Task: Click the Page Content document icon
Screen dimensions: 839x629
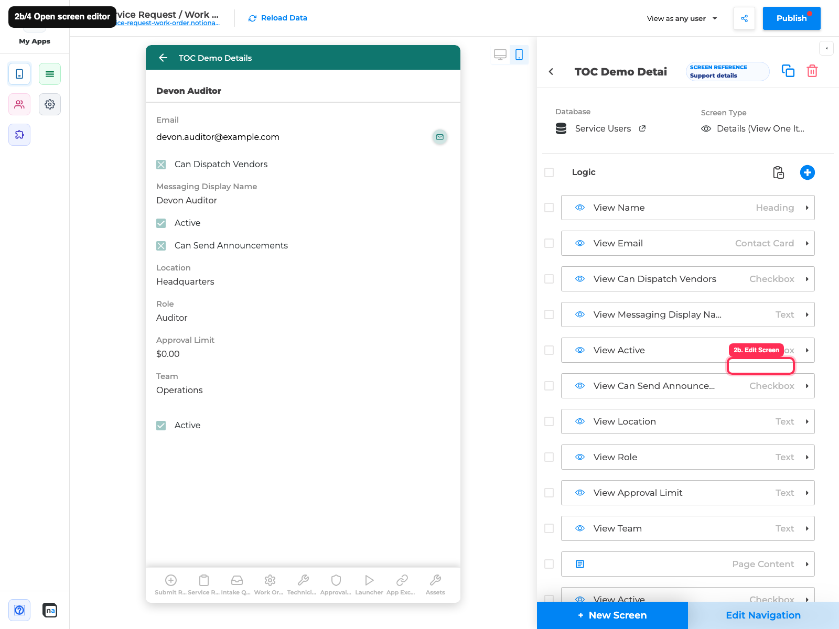Action: 580,564
